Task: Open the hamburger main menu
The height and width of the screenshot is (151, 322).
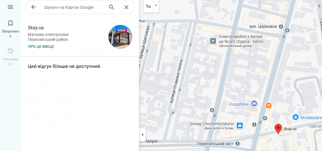Action: click(x=10, y=7)
